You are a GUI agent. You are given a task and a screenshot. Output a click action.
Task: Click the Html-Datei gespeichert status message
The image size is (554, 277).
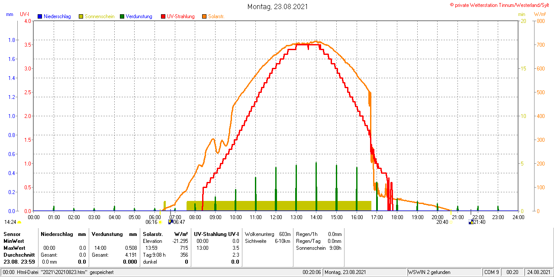[58, 272]
